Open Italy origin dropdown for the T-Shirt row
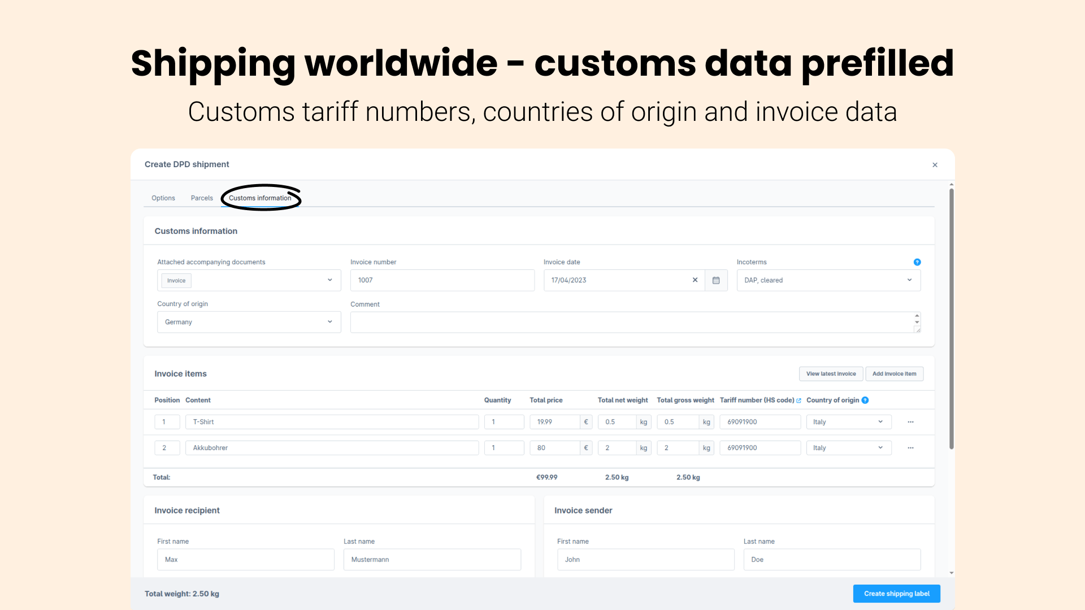The image size is (1085, 610). (849, 422)
